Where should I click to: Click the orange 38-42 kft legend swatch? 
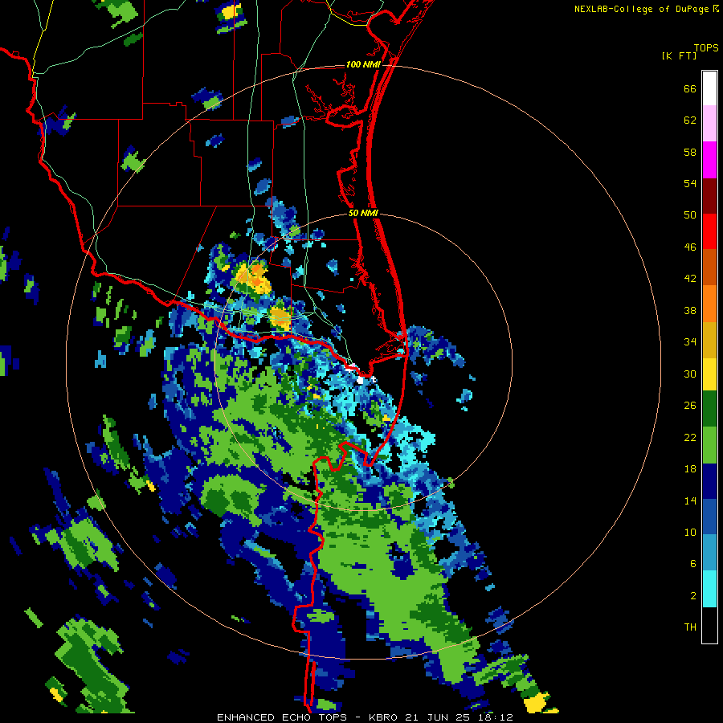(709, 304)
